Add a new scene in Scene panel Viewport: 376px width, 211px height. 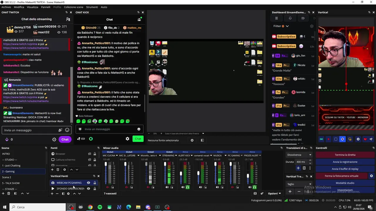click(x=3, y=193)
